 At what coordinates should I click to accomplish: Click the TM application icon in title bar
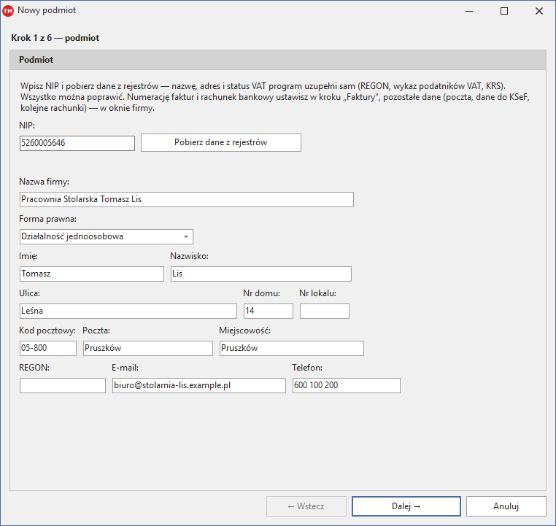pyautogui.click(x=8, y=11)
